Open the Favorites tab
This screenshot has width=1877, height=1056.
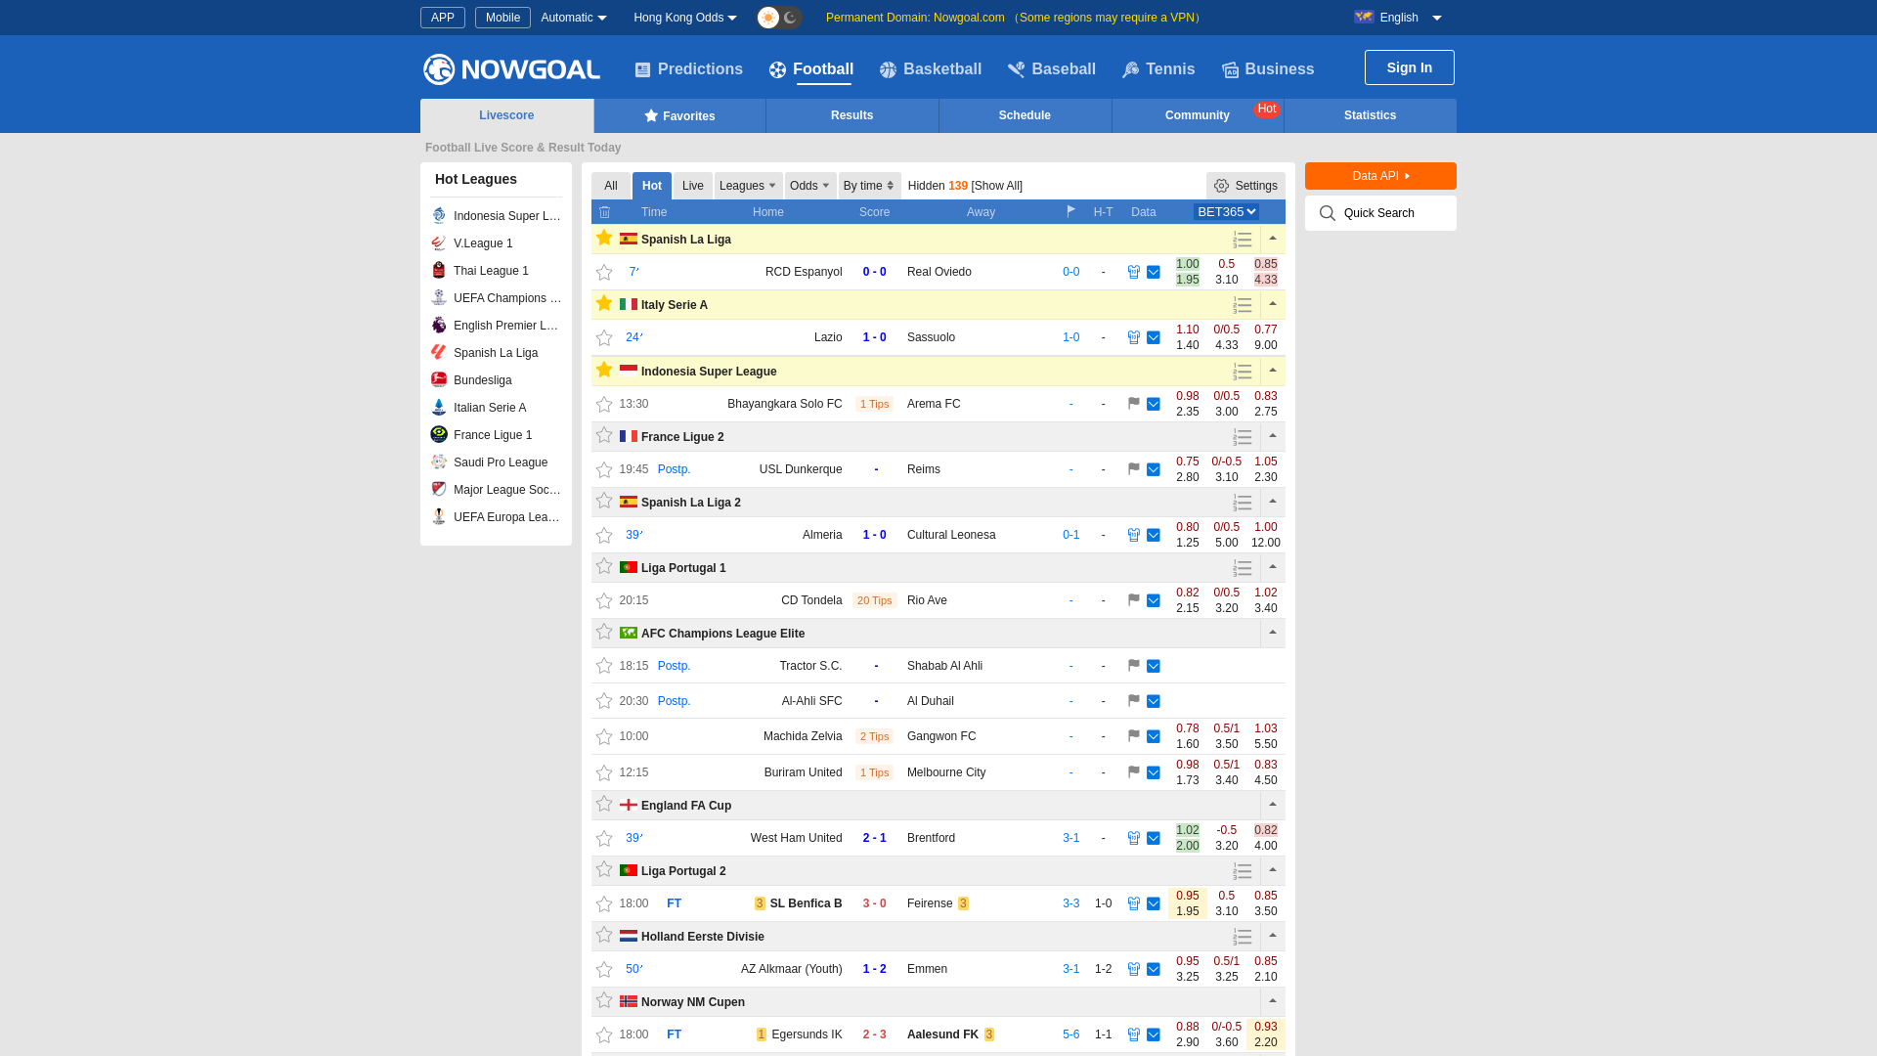coord(679,115)
